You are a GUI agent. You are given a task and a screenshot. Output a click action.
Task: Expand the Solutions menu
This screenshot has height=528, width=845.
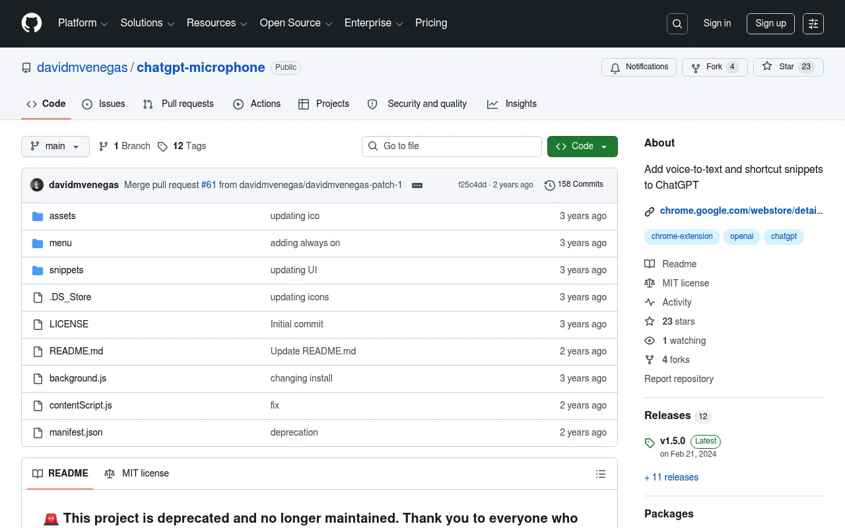coord(147,23)
